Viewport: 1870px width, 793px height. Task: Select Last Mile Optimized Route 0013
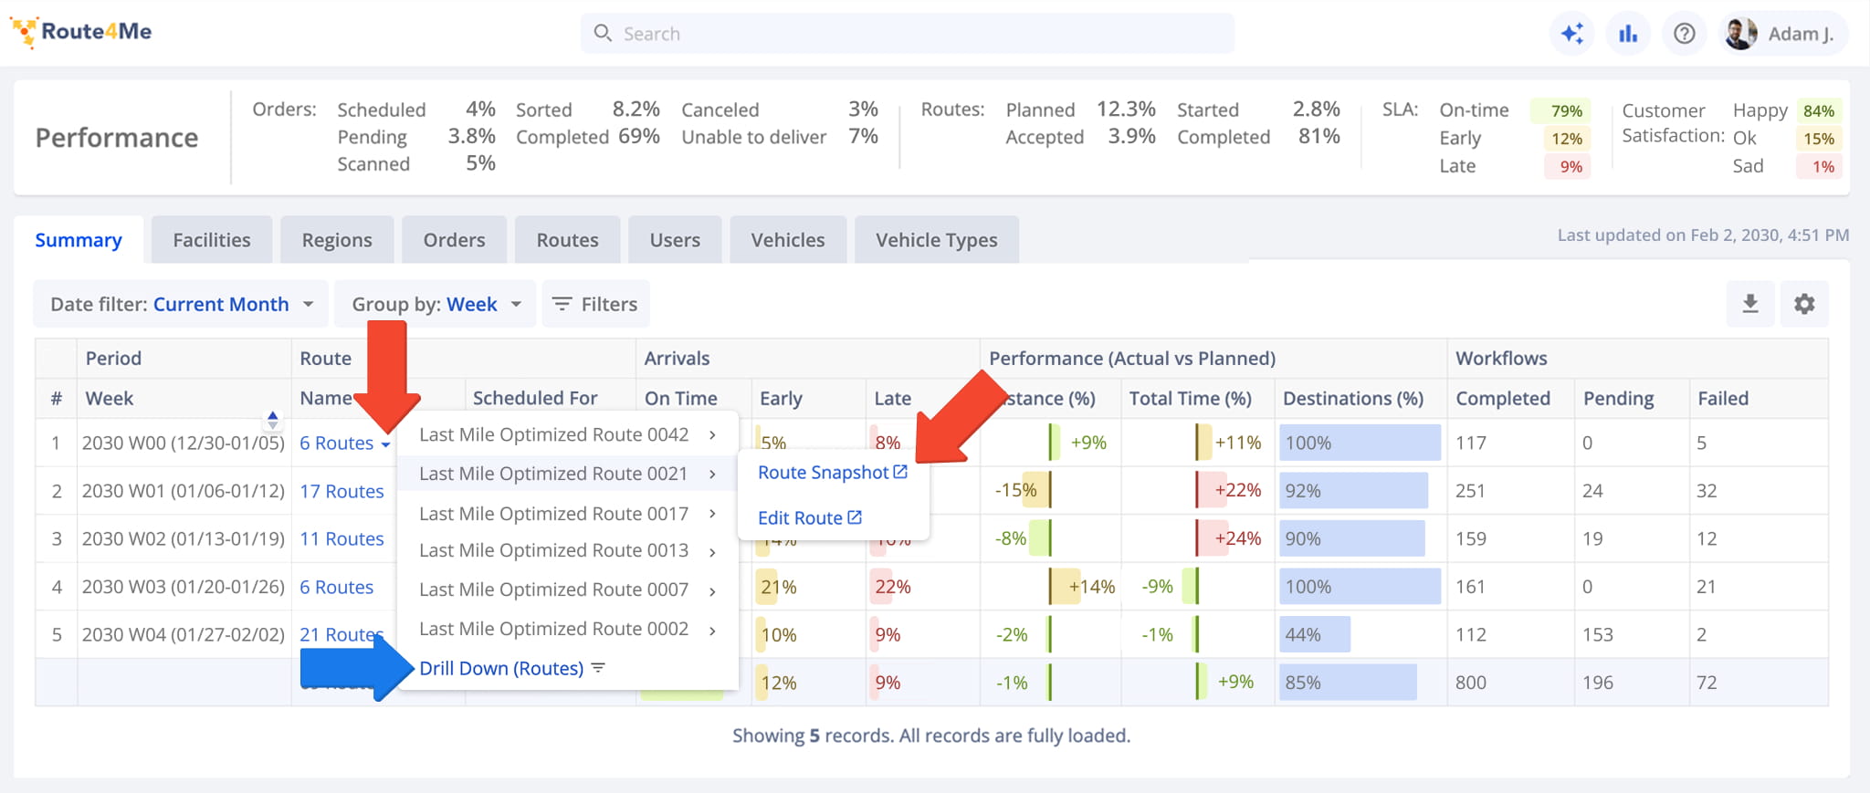click(568, 551)
